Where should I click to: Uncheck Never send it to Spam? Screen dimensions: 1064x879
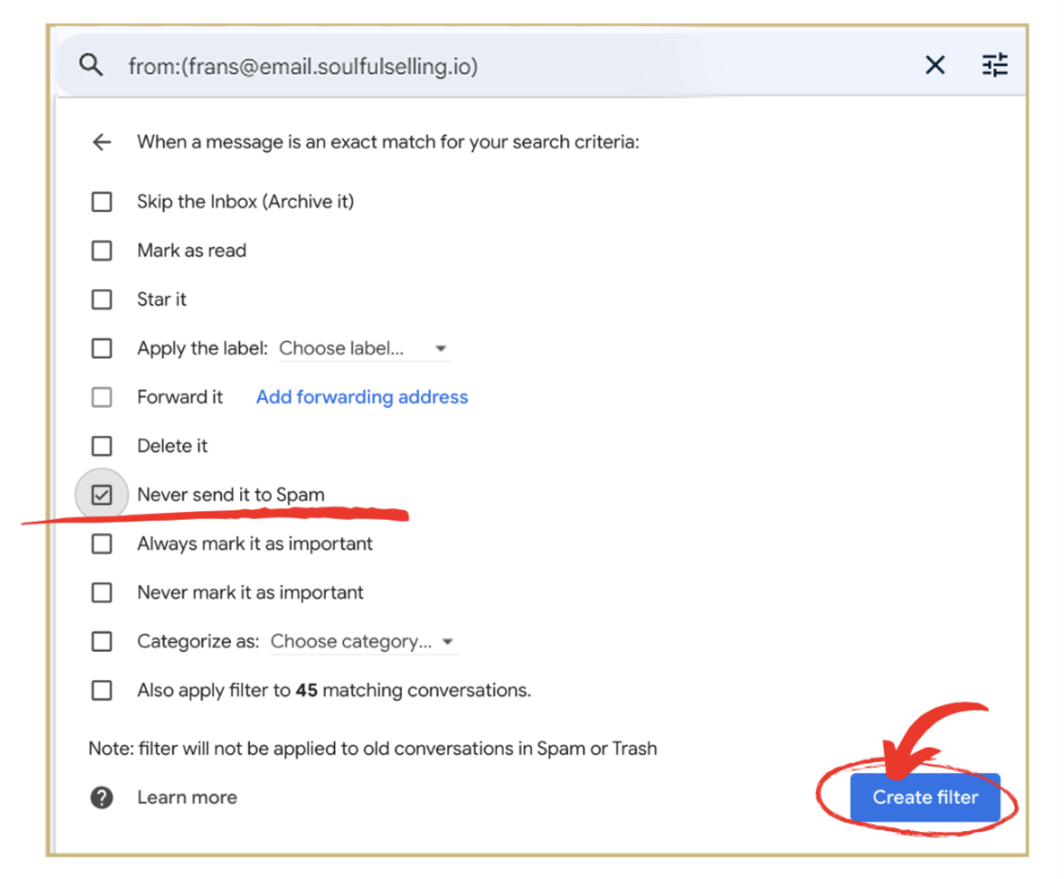pyautogui.click(x=102, y=495)
